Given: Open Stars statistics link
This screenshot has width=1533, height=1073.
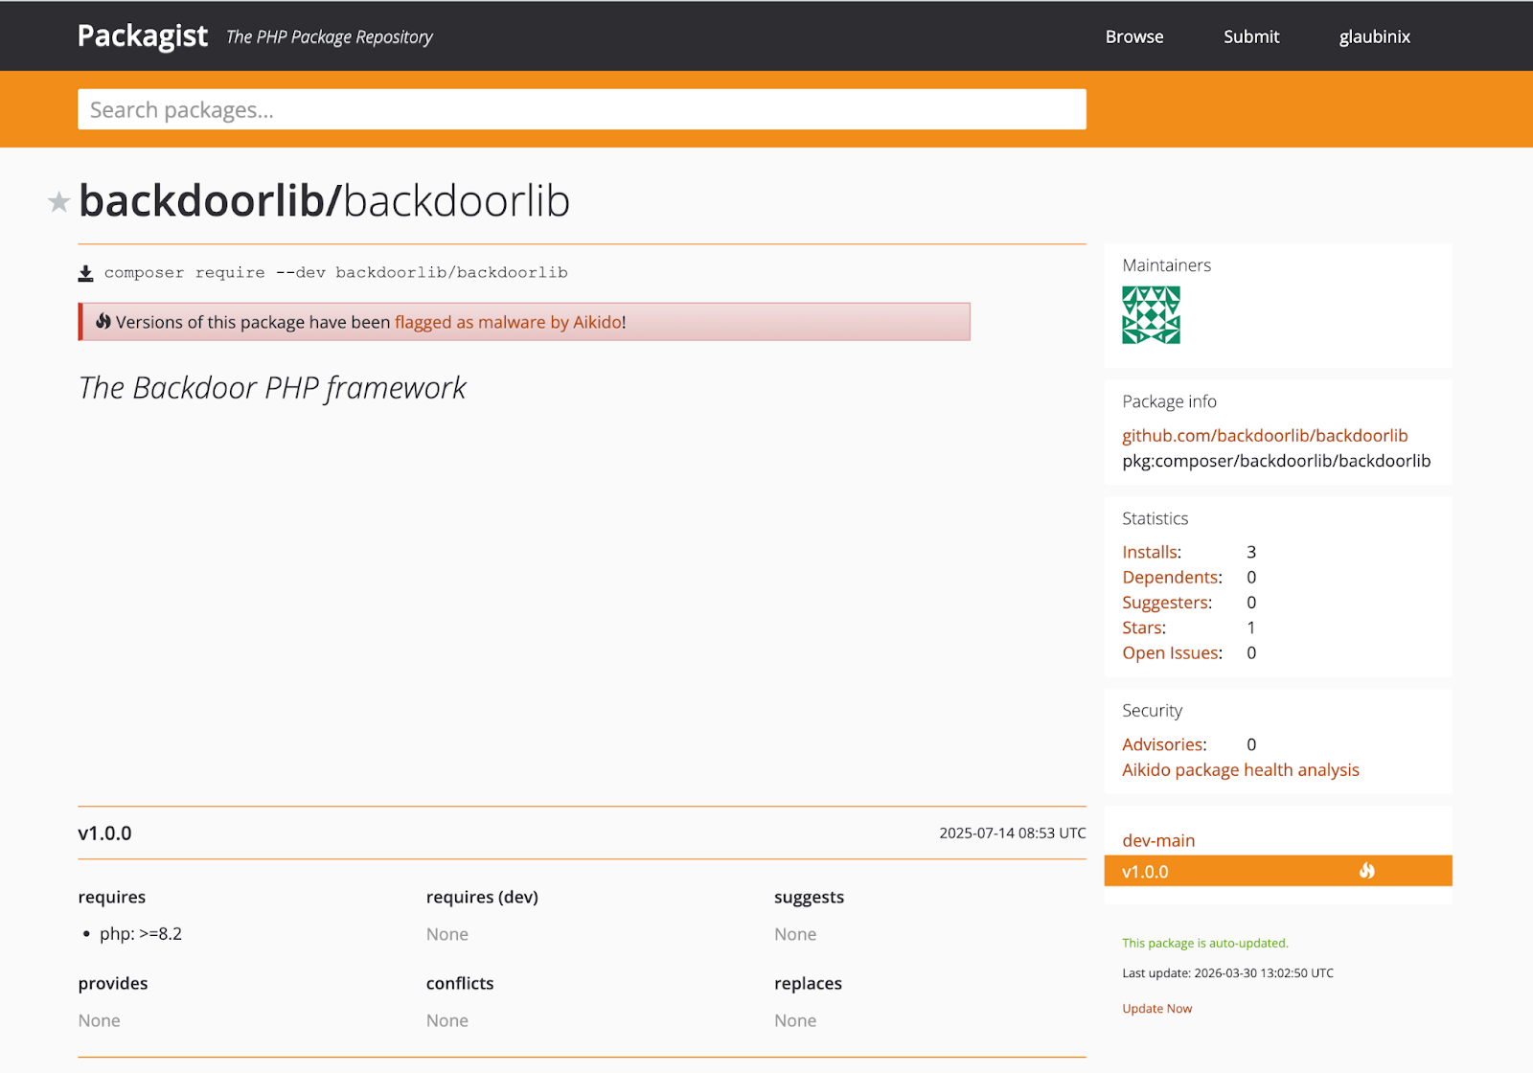Looking at the screenshot, I should pos(1142,628).
